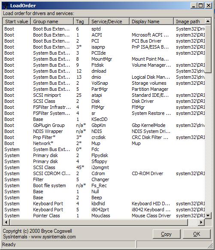Click the OK button

(197, 234)
